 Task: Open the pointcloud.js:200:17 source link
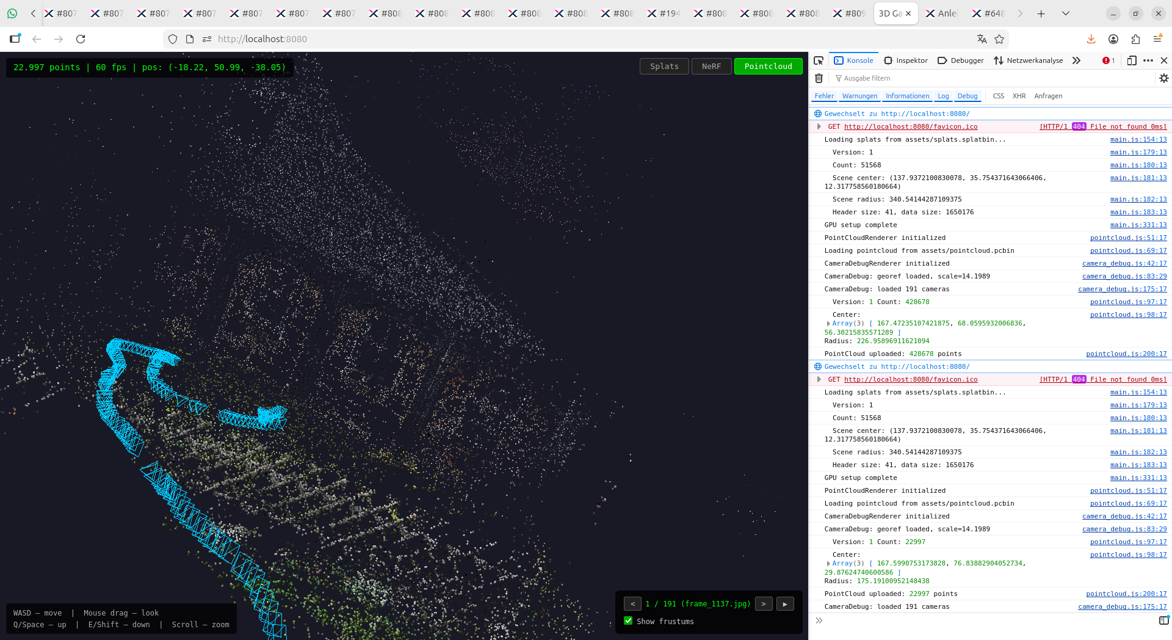[x=1126, y=354]
